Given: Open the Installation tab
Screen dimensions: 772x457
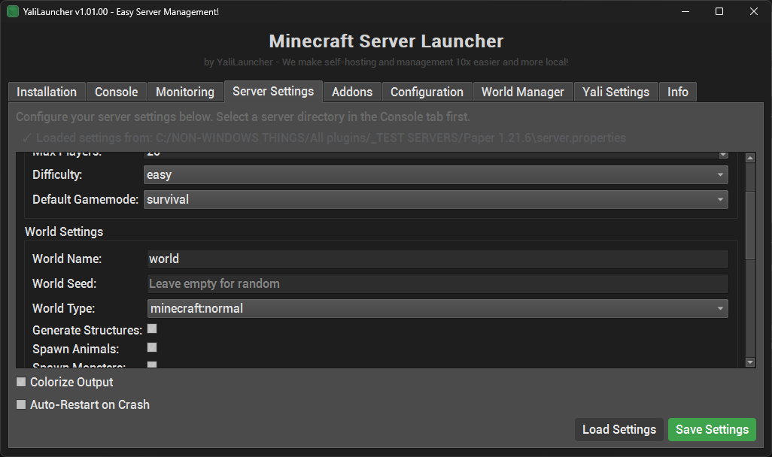Looking at the screenshot, I should click(x=47, y=92).
